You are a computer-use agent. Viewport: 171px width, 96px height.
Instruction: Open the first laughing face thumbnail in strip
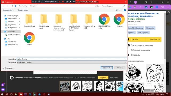click(65, 86)
